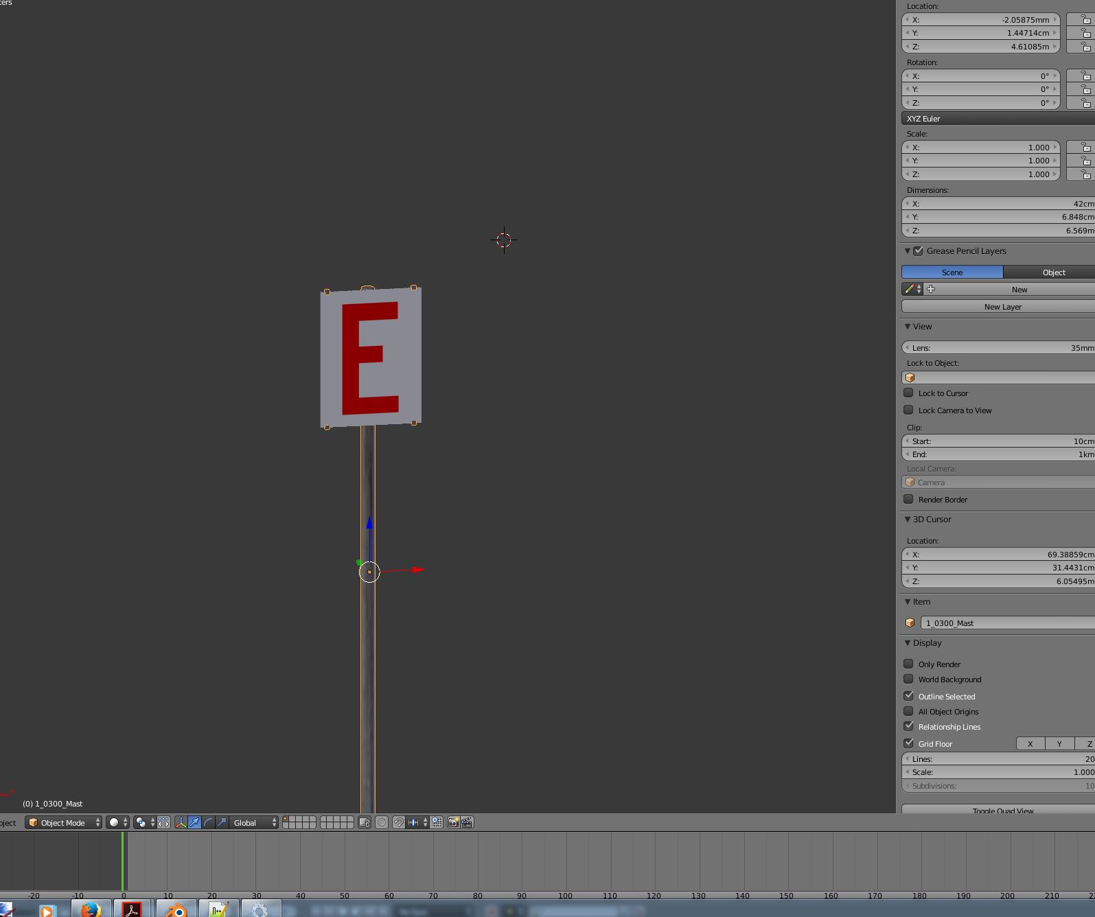Select the translate manipulator arrow icon
Screen dimensions: 1095x917
[194, 822]
